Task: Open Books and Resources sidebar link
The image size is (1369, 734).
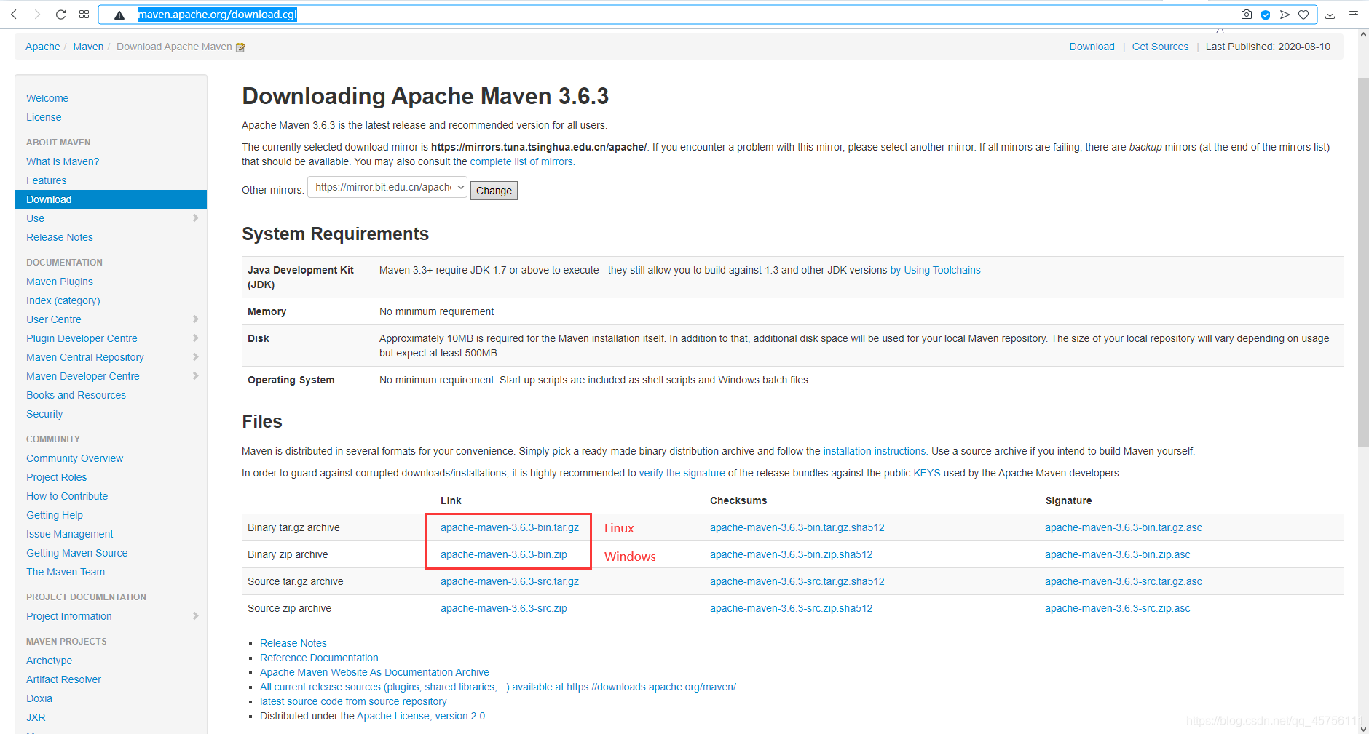Action: tap(76, 395)
